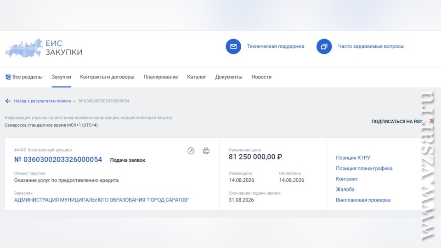Image resolution: width=441 pixels, height=248 pixels.
Task: Open the Документы tab
Action: (229, 77)
